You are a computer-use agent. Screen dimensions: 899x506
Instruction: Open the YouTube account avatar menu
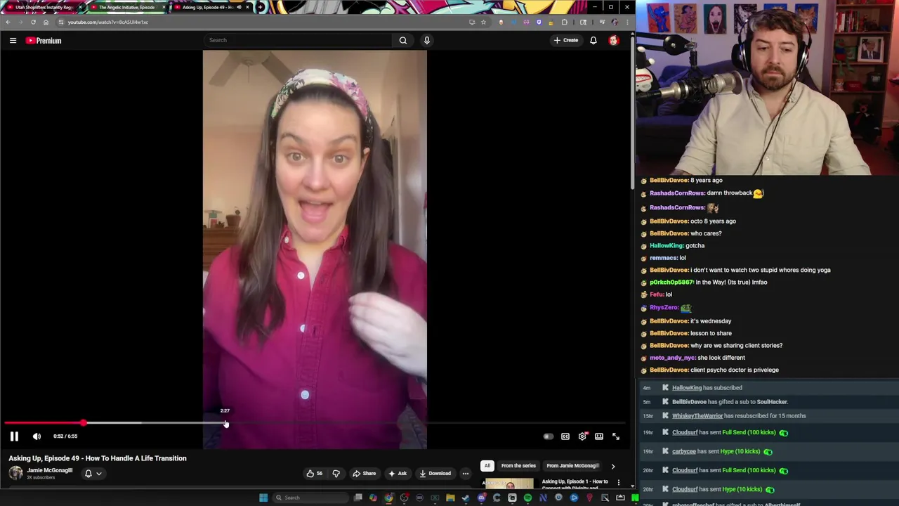[x=614, y=40]
